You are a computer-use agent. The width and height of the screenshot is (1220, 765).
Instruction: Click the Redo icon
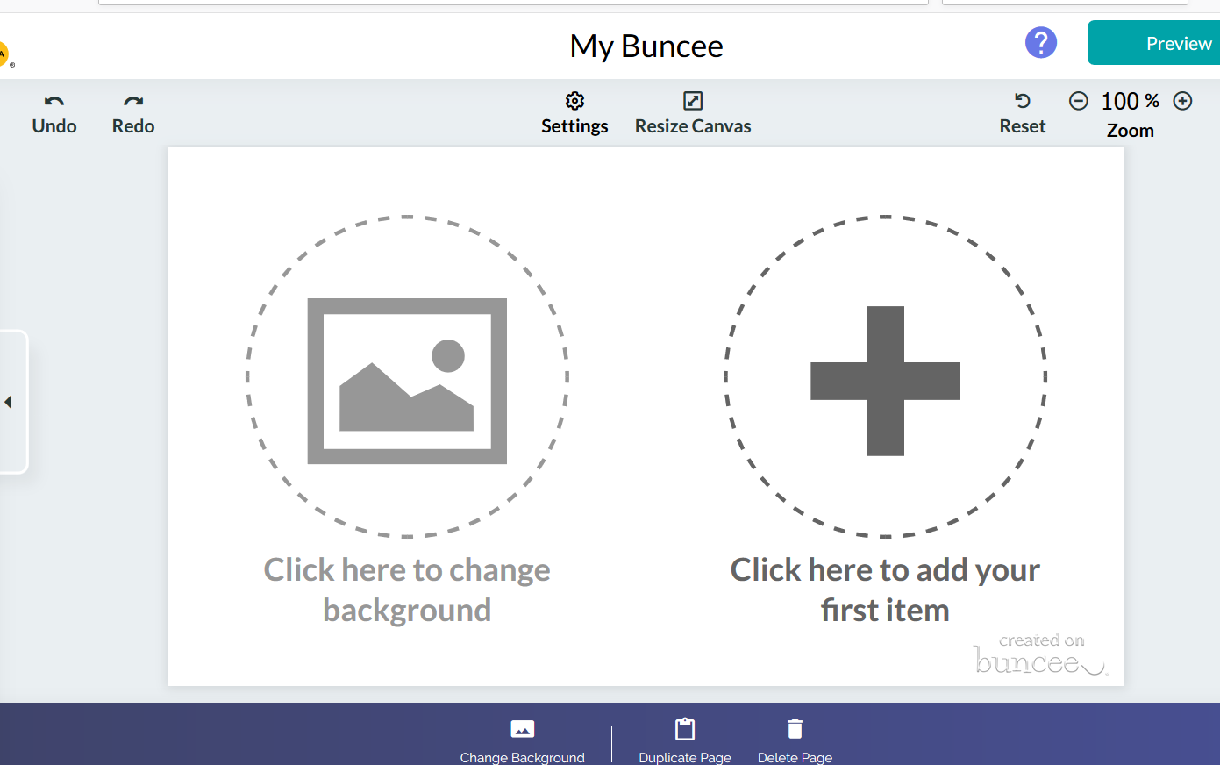click(x=132, y=100)
